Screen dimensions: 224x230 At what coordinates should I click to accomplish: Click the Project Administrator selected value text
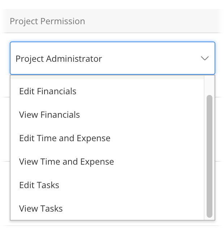[59, 58]
